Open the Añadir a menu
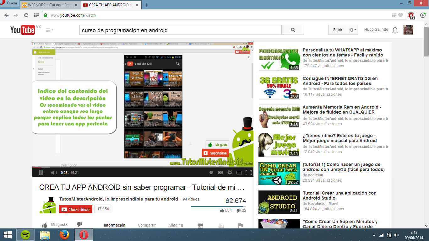The image size is (429, 241). click(176, 225)
